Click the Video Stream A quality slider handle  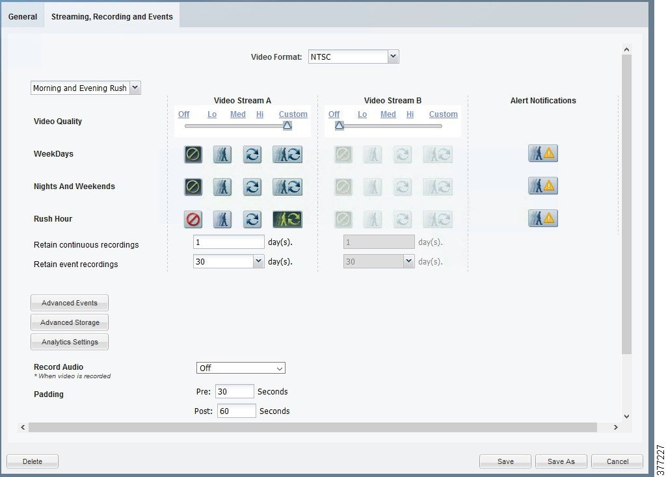tap(287, 125)
